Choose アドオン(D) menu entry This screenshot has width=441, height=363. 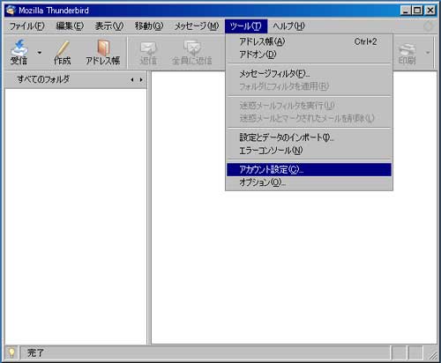tap(309, 55)
